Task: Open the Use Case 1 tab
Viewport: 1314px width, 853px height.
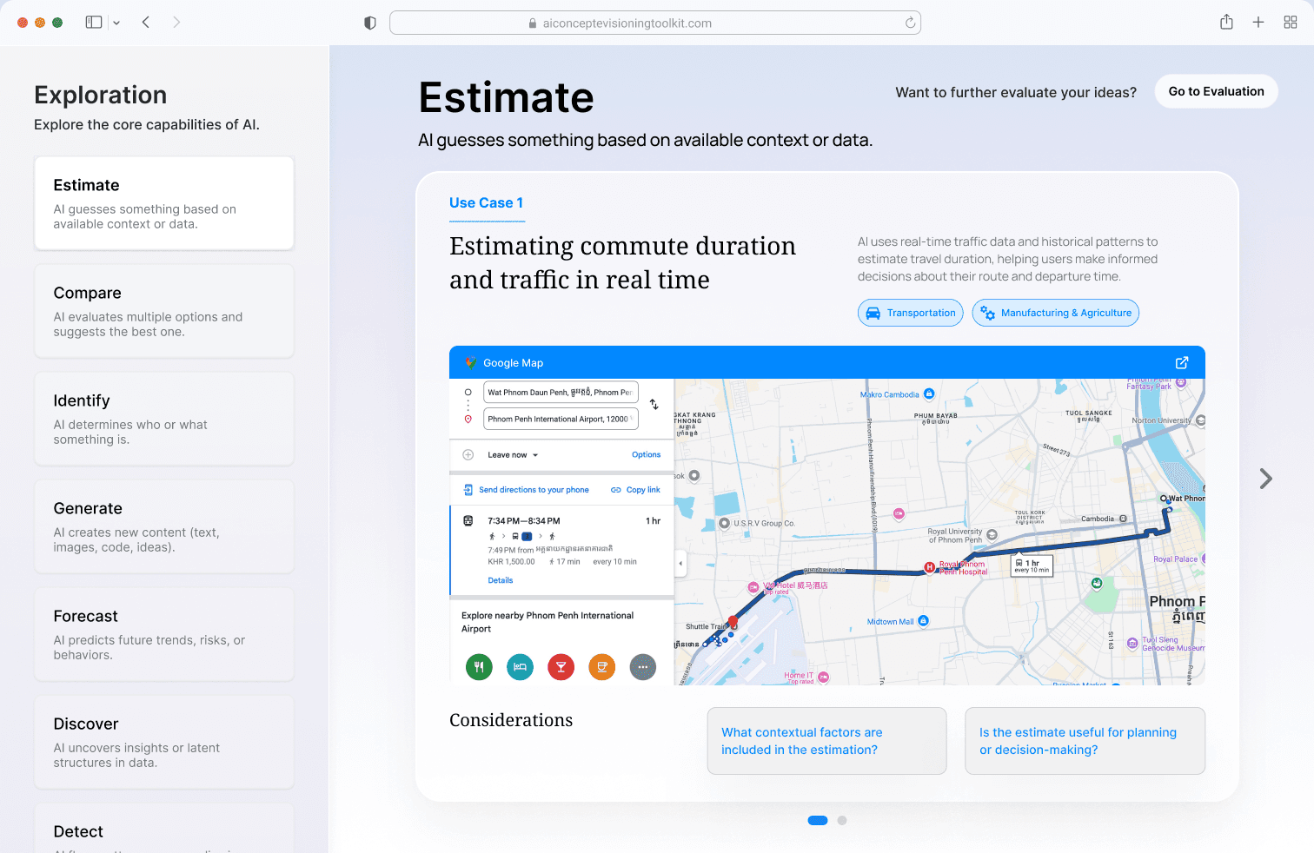Action: click(487, 203)
